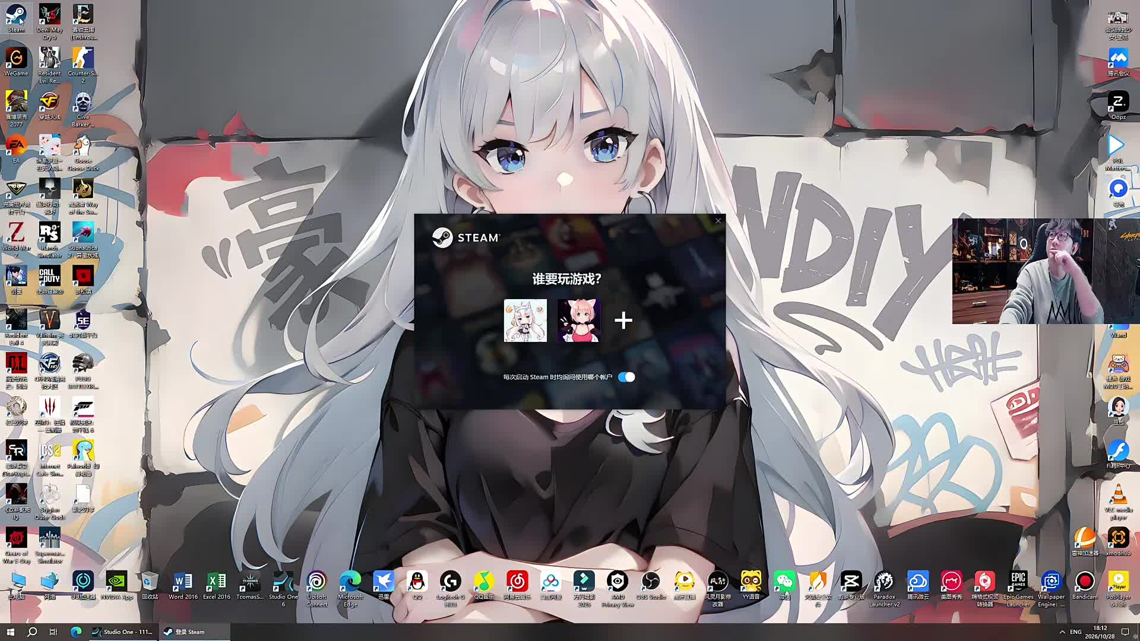Close the Steam account picker dialog
Viewport: 1140px width, 641px height.
718,221
